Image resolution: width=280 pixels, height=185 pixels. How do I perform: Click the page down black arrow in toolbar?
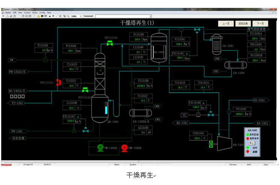tap(53, 16)
